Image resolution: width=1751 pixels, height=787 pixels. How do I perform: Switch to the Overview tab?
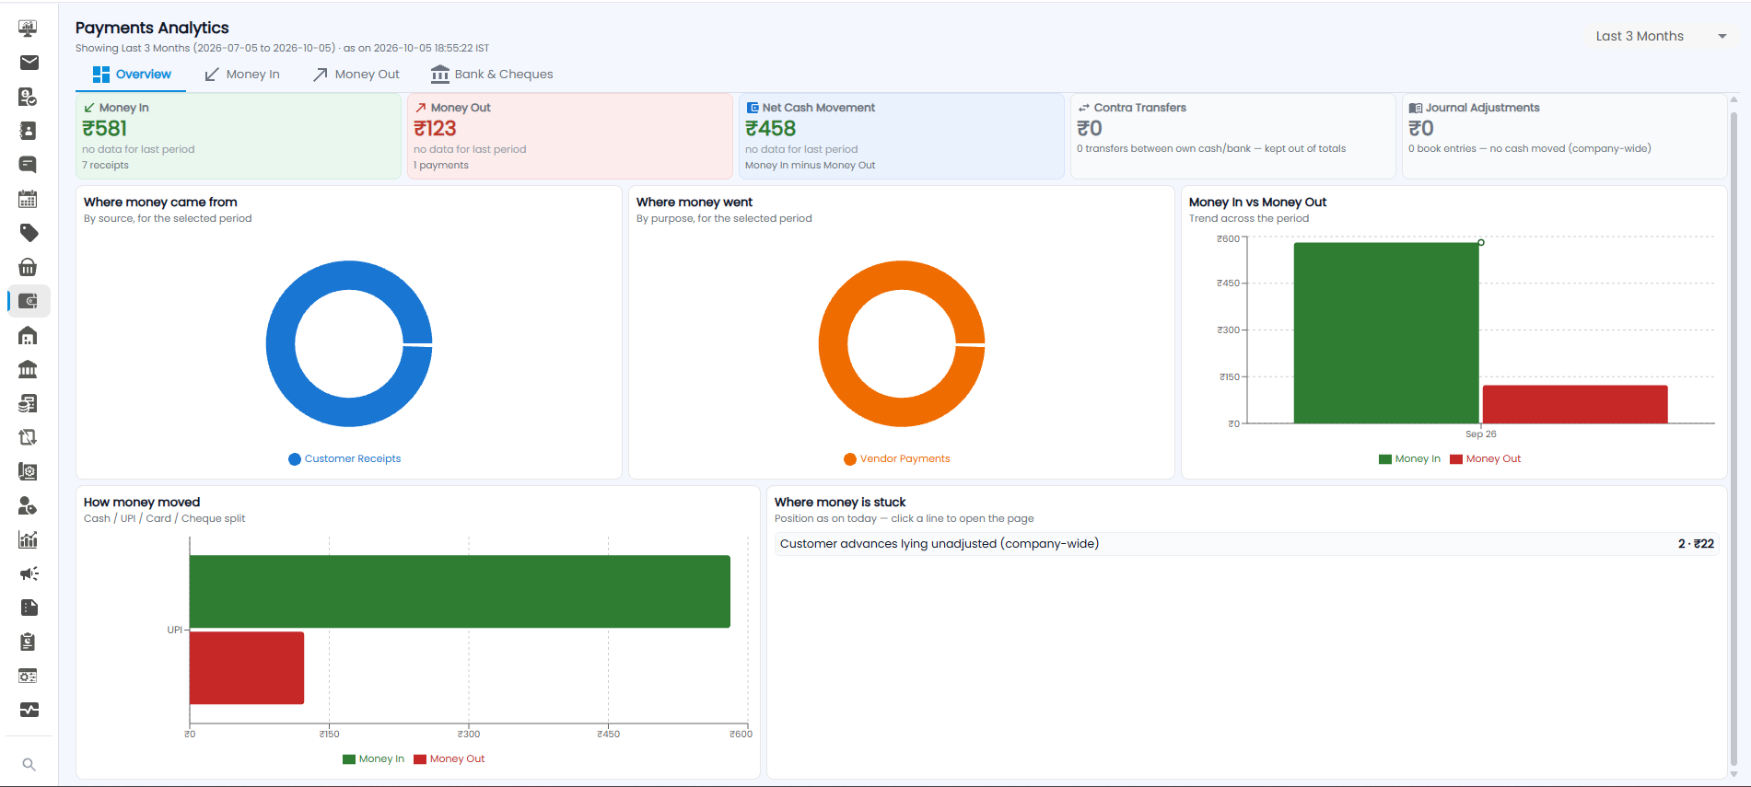(132, 75)
